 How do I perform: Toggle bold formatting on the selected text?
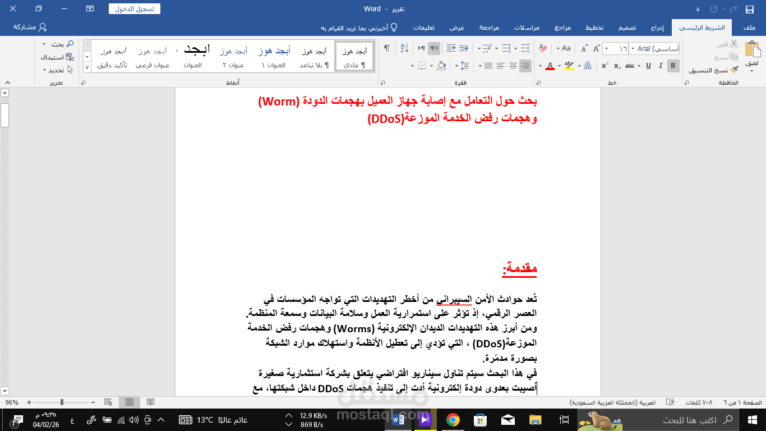[x=672, y=66]
